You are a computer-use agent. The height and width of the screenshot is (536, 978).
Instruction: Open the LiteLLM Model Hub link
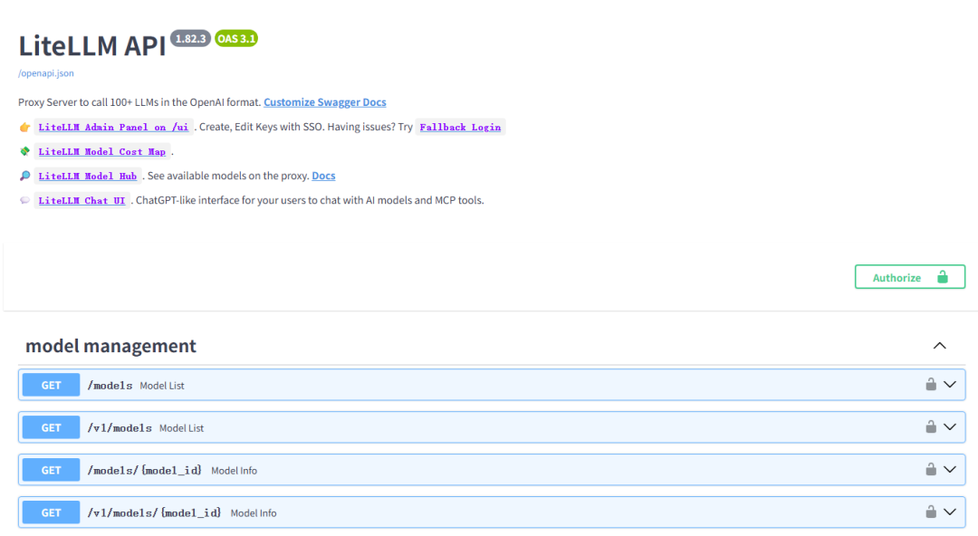87,176
